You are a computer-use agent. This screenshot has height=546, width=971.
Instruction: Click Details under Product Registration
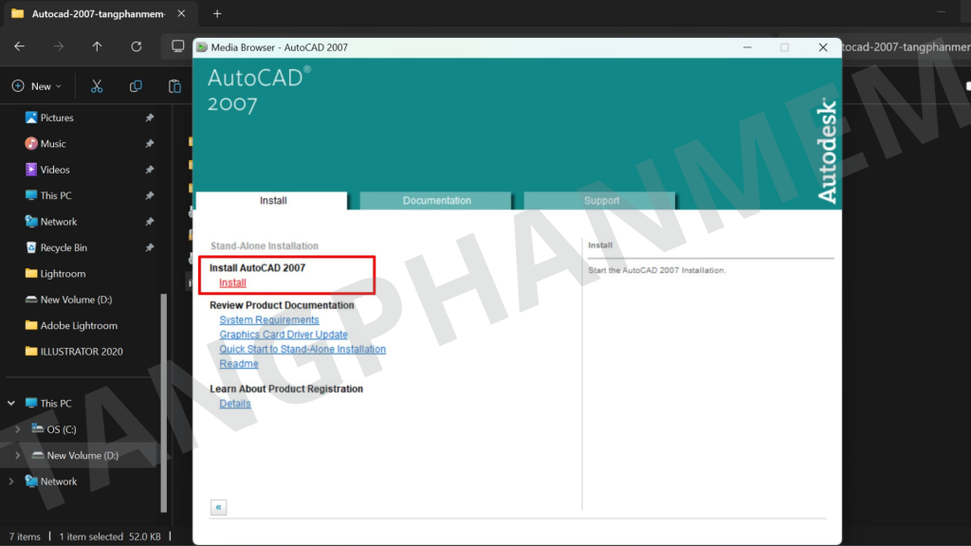[235, 404]
